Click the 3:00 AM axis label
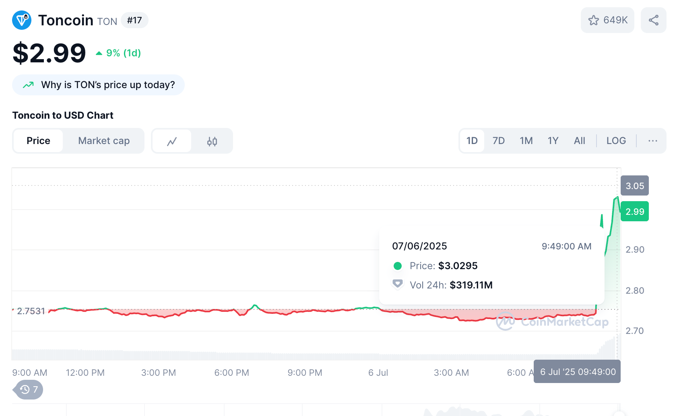Image resolution: width=677 pixels, height=416 pixels. coord(451,373)
